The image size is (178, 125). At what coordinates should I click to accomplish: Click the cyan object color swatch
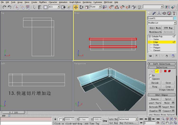[x=175, y=18]
